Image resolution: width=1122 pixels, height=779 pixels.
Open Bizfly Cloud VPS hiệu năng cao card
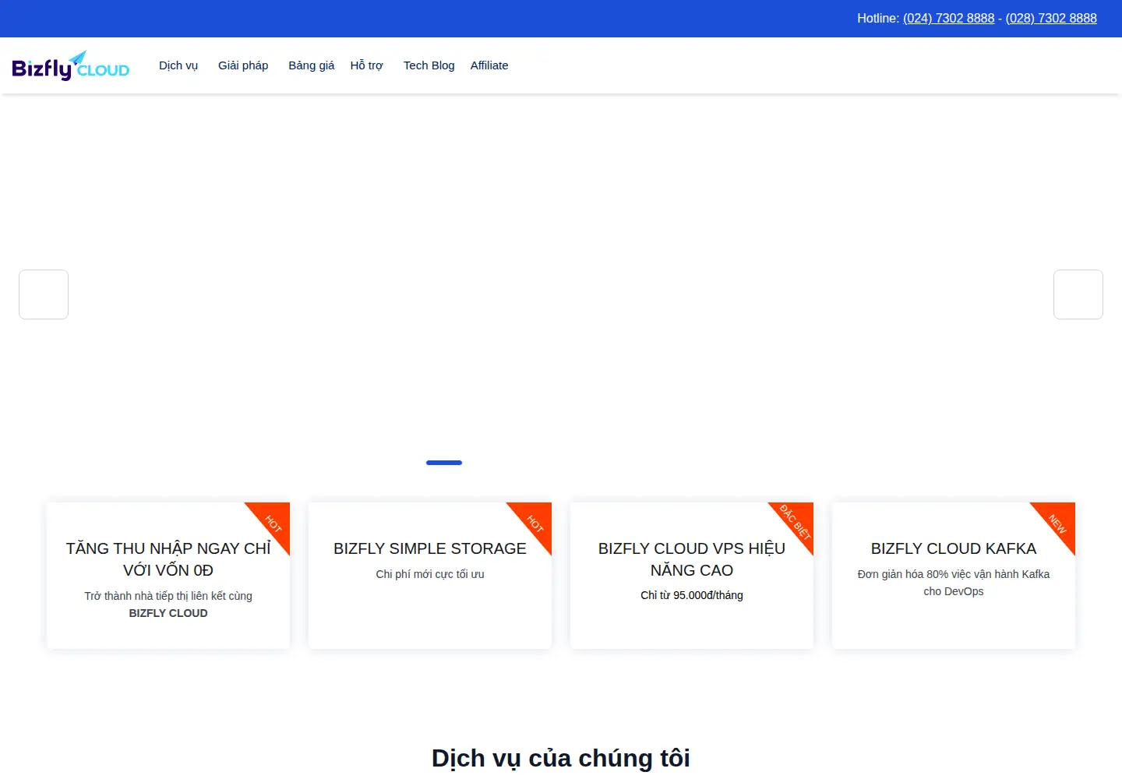point(692,576)
